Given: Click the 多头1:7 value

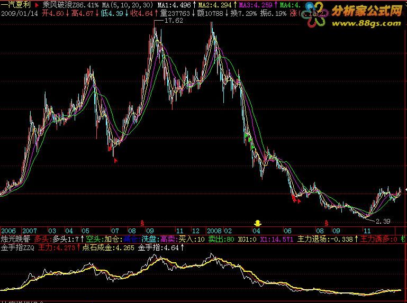Looking at the screenshot, I should [x=66, y=239].
